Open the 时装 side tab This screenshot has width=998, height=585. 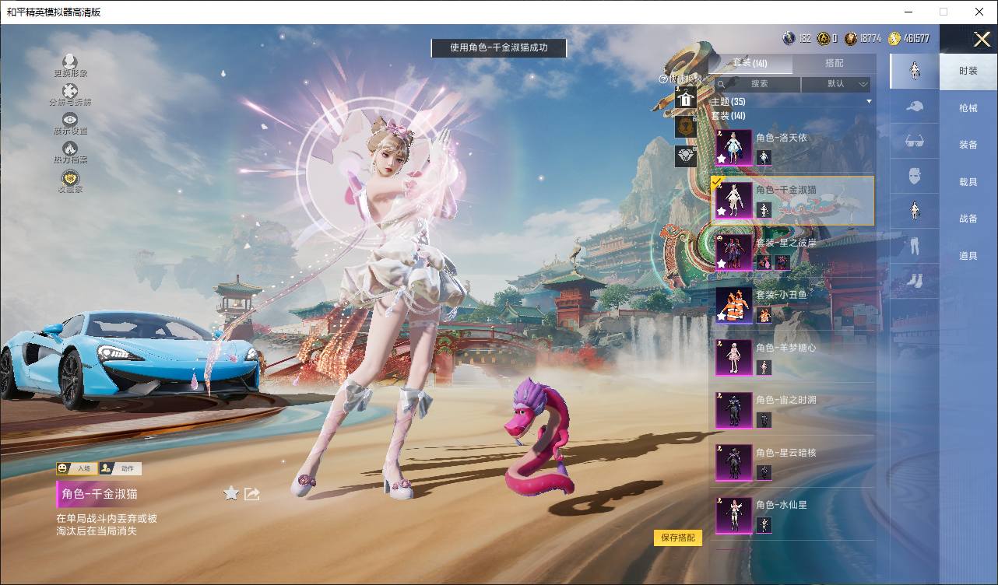(x=968, y=71)
